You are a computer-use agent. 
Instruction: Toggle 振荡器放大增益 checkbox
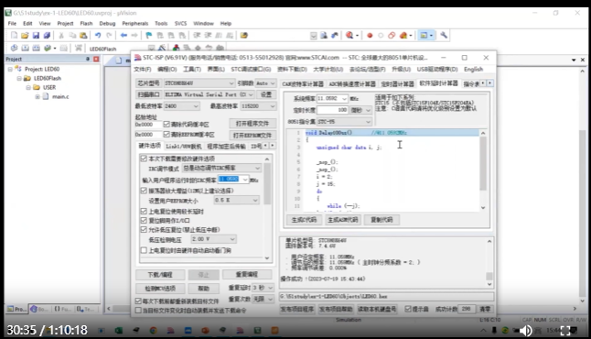(x=144, y=191)
